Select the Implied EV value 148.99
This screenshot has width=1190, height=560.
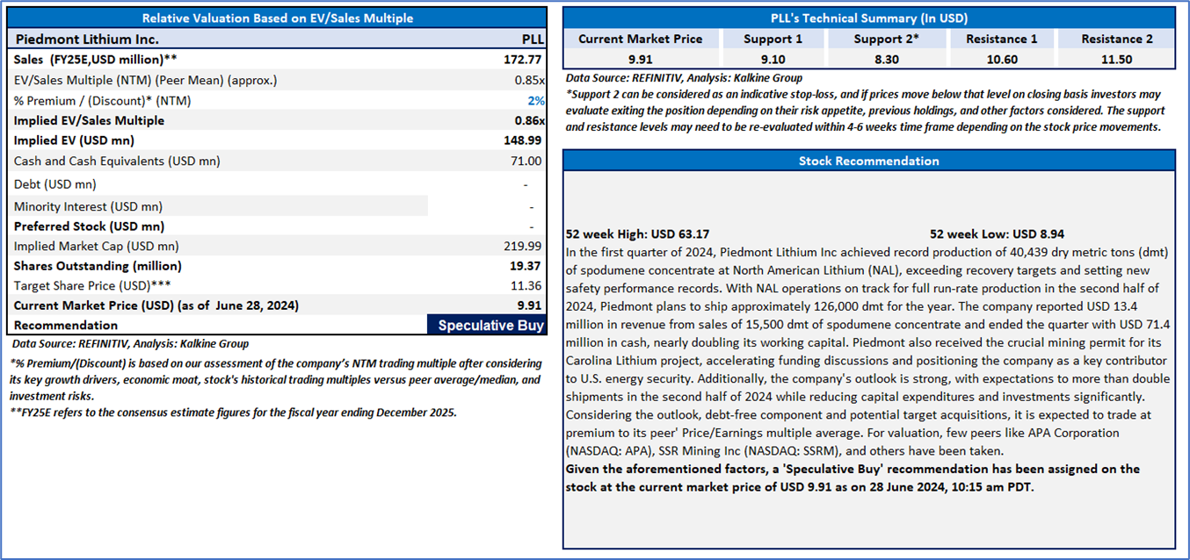coord(523,140)
